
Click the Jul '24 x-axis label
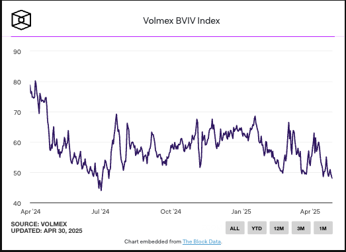pos(100,212)
